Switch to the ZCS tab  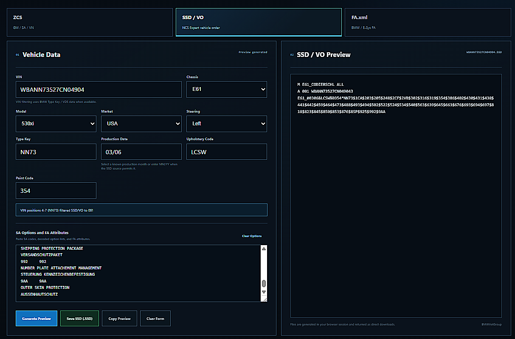[x=90, y=22]
